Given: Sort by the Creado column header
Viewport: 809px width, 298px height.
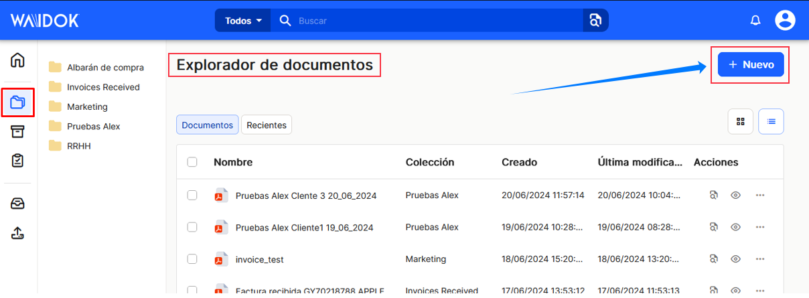Looking at the screenshot, I should (x=520, y=162).
